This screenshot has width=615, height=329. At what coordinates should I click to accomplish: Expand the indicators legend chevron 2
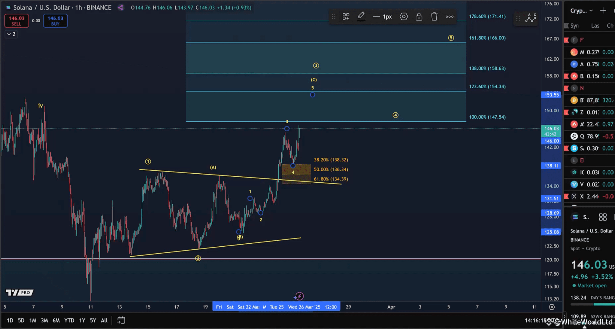pos(11,34)
